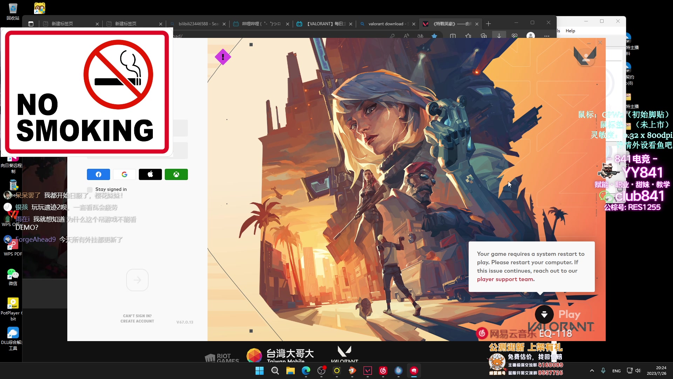Image resolution: width=673 pixels, height=379 pixels.
Task: Expand the system tray hidden icons chevron
Action: 592,371
